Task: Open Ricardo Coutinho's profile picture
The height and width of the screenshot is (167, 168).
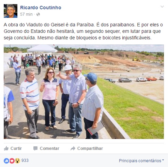Action: click(11, 11)
